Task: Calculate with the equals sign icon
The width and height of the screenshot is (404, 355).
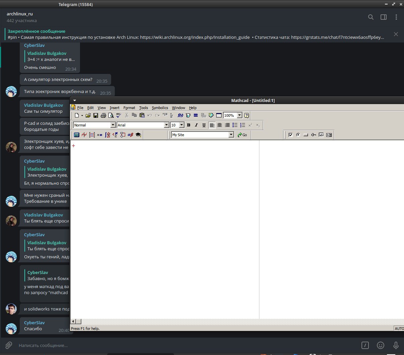Action: [x=196, y=115]
